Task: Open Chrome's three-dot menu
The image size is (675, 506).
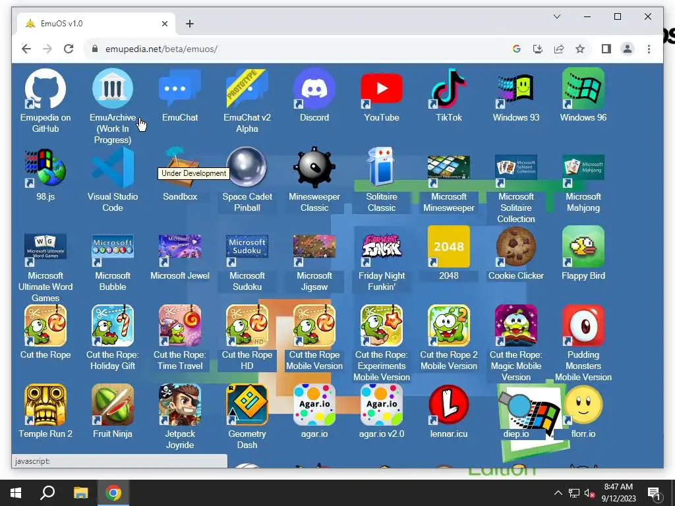Action: 649,49
